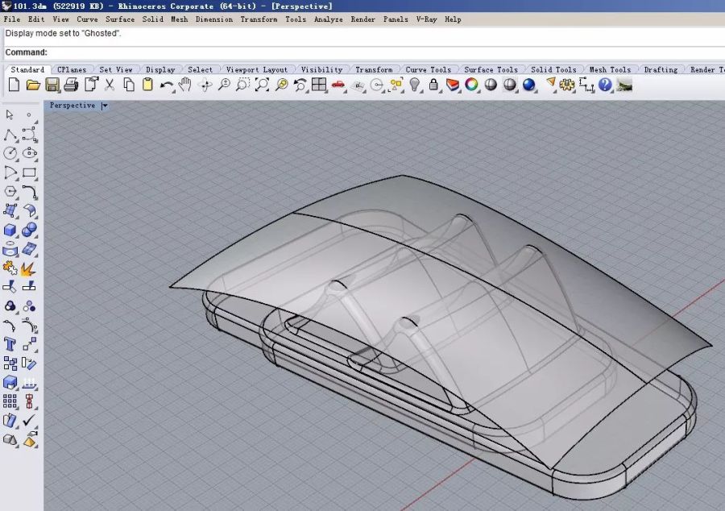725x511 pixels.
Task: Toggle the padlock lock objects icon
Action: tap(434, 85)
